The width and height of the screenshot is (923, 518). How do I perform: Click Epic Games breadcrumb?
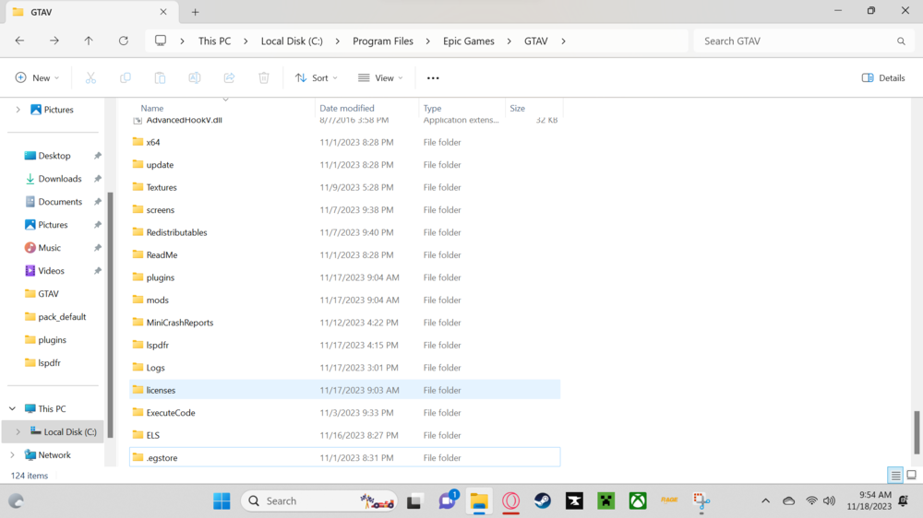click(469, 41)
